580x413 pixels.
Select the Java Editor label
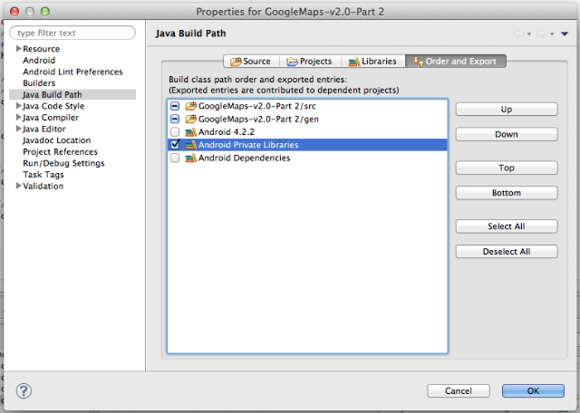point(44,129)
